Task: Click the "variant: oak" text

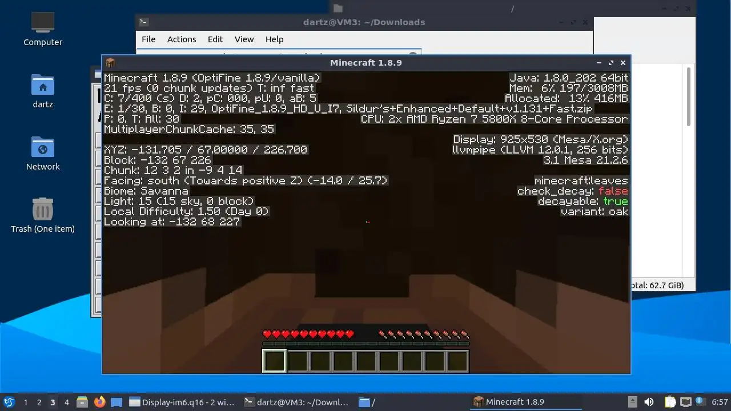Action: pos(594,211)
